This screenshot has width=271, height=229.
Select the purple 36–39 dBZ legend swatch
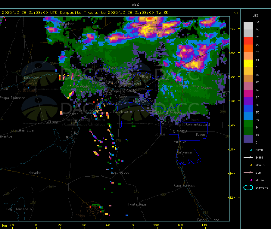tap(248, 101)
